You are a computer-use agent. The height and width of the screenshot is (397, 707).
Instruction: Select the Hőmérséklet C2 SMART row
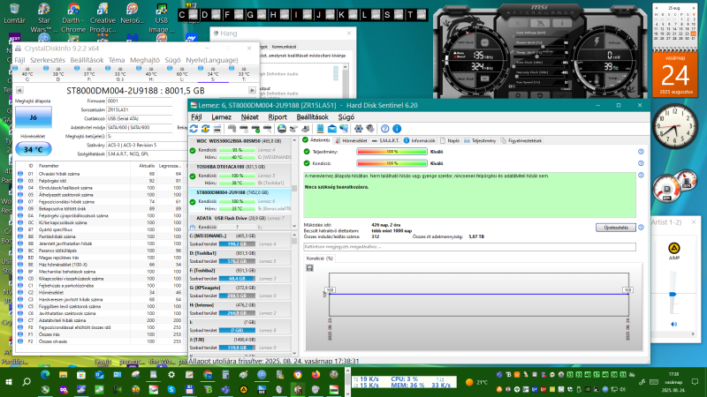99,293
